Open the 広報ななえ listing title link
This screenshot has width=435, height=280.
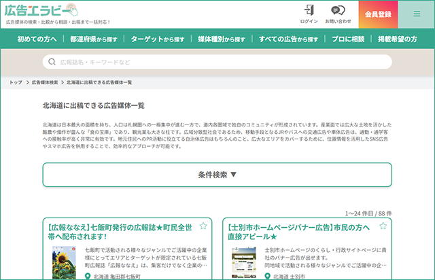[x=120, y=230]
